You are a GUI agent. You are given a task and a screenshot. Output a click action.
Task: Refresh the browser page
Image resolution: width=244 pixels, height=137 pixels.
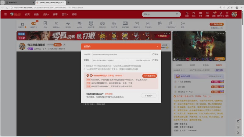click(7, 7)
